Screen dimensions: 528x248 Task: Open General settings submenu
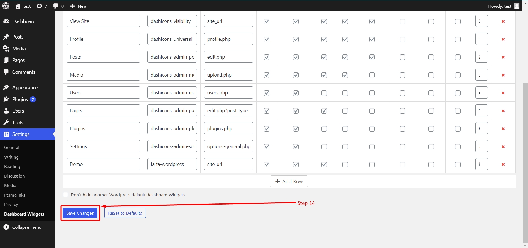[x=12, y=147]
